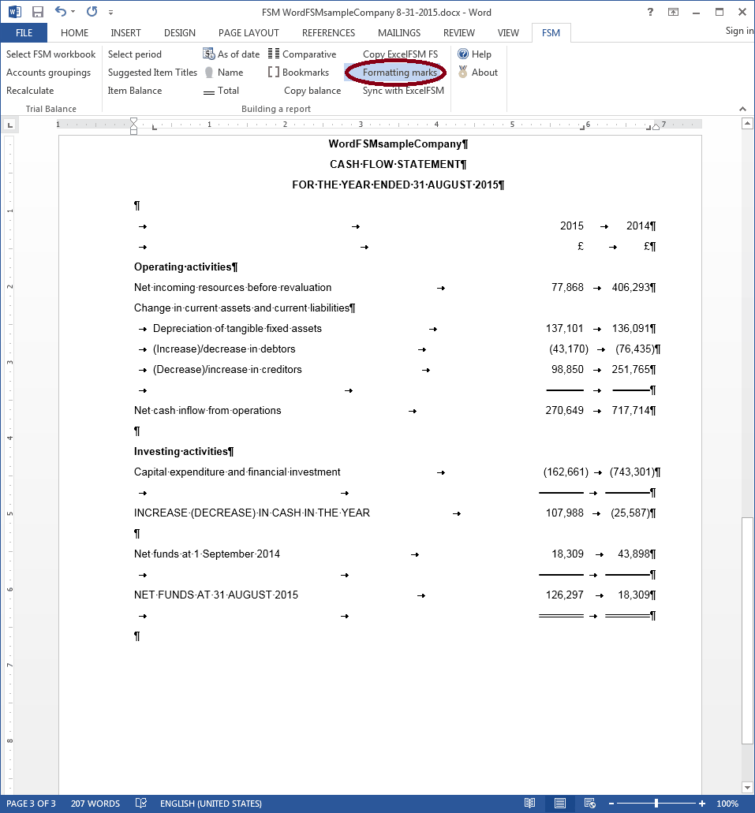Open FSM Help

coord(474,54)
